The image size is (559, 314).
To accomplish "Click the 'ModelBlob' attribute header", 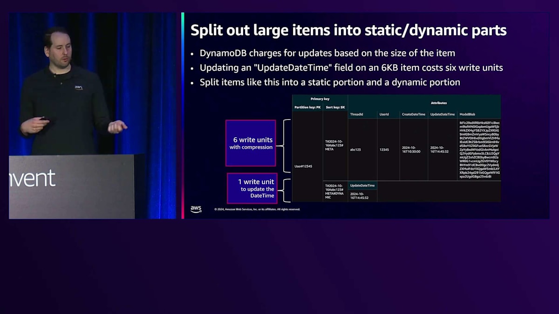I will coord(468,114).
